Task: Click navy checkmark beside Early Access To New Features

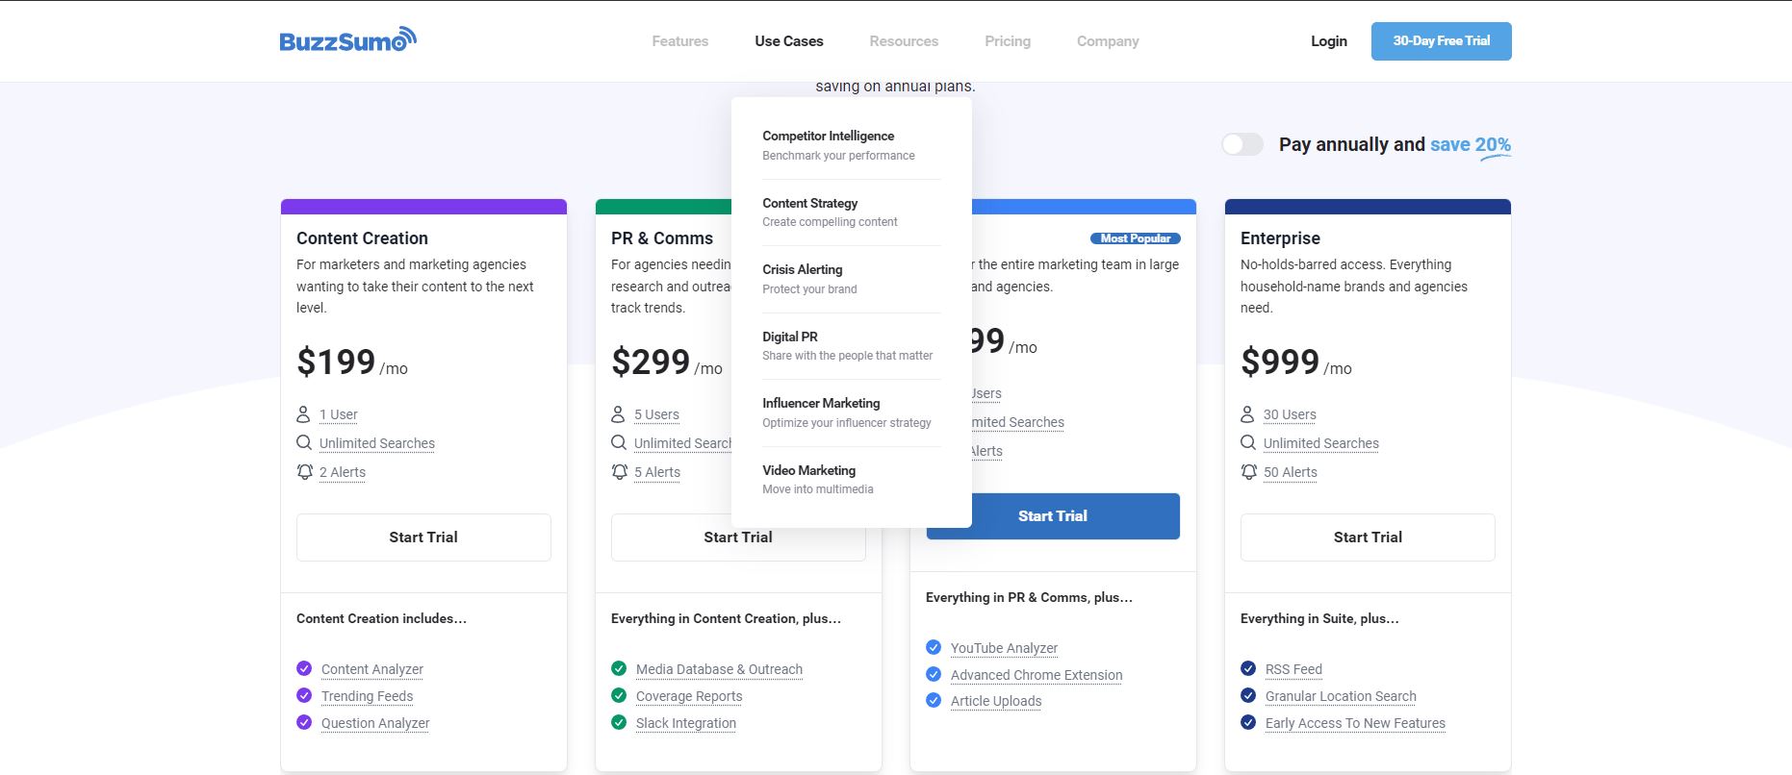Action: pos(1248,722)
